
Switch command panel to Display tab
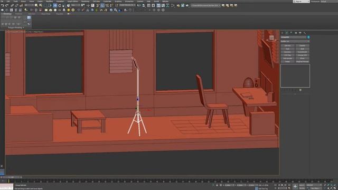[x=300, y=33]
